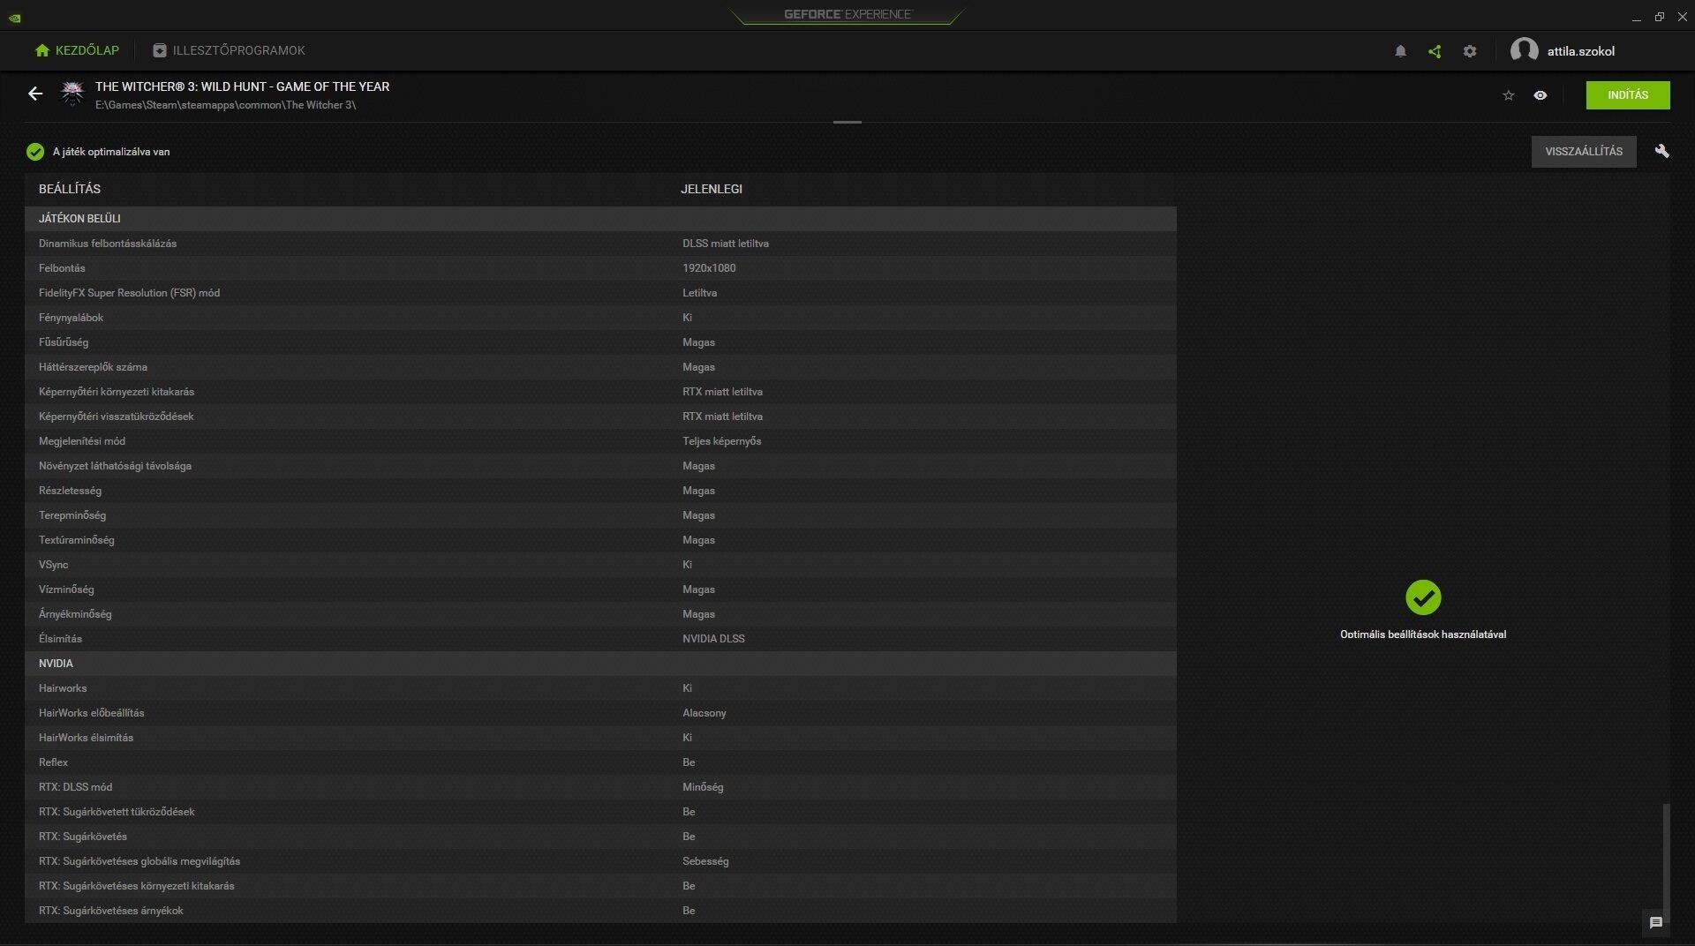The height and width of the screenshot is (946, 1695).
Task: Minimize the GeForce Experience window
Action: (x=1636, y=18)
